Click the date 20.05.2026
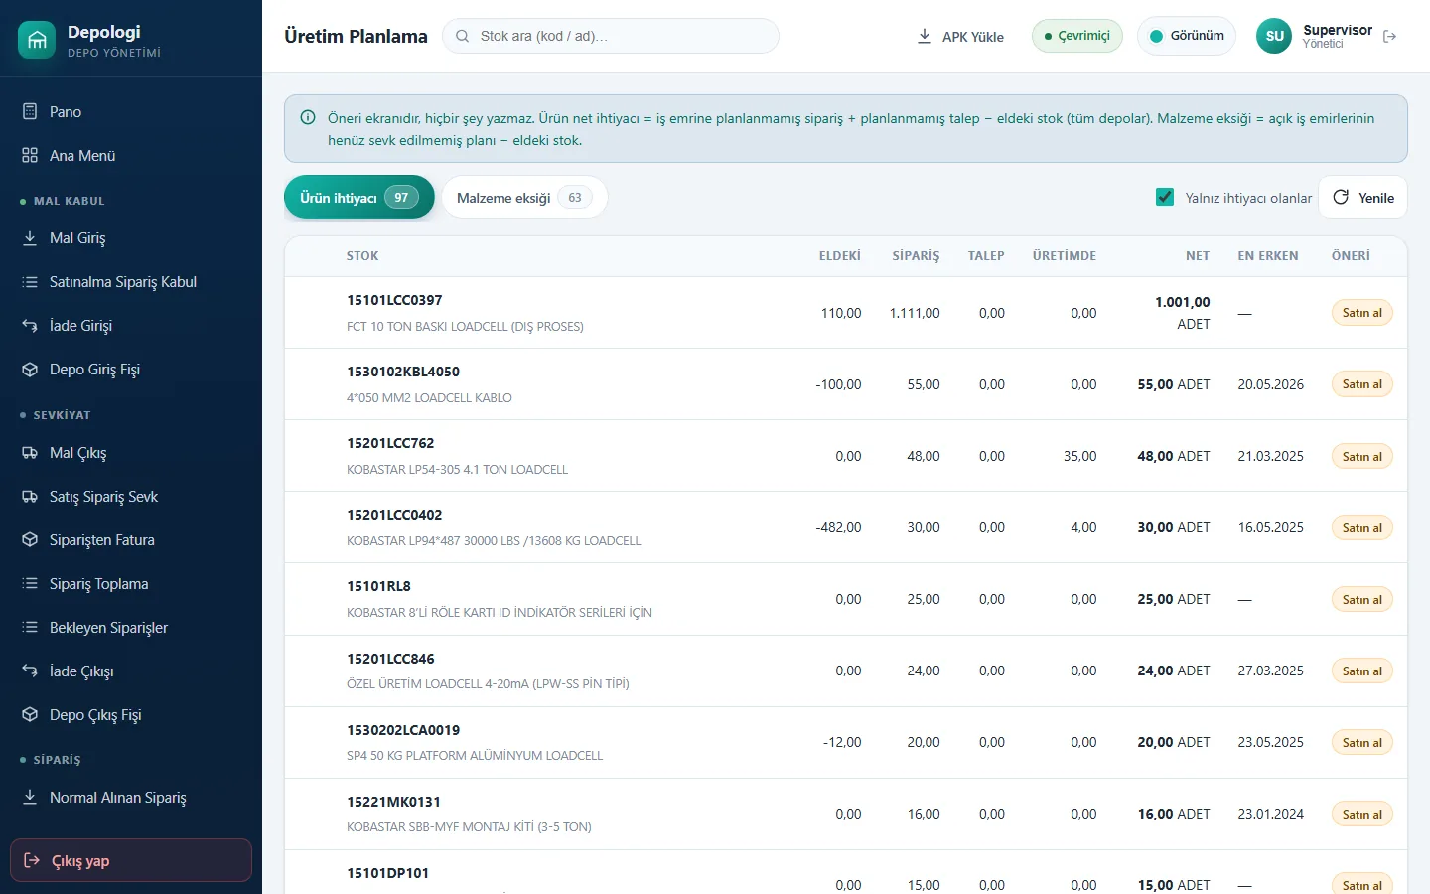This screenshot has width=1430, height=894. point(1271,384)
